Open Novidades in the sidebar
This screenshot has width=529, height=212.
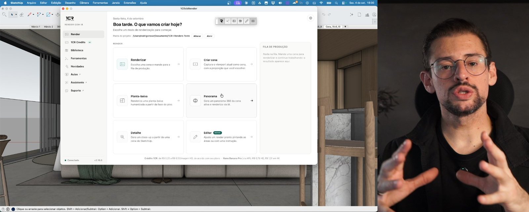pyautogui.click(x=83, y=66)
